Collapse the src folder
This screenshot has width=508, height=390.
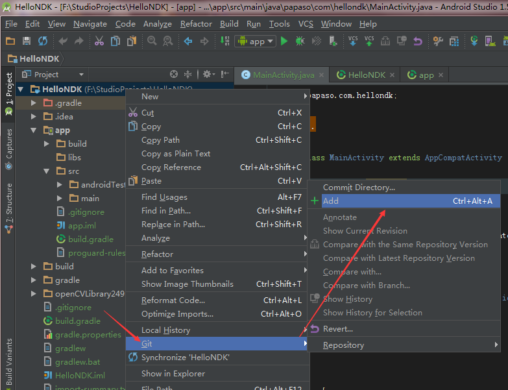(x=47, y=171)
